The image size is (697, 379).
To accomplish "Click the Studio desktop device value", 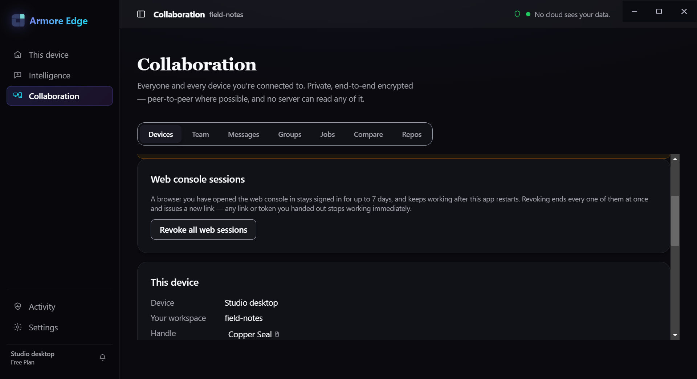I will tap(251, 303).
